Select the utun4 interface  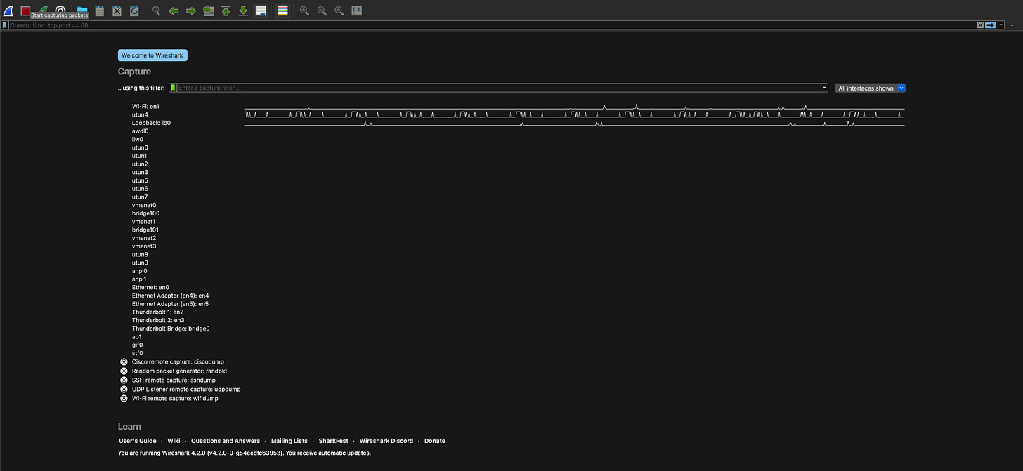click(140, 114)
